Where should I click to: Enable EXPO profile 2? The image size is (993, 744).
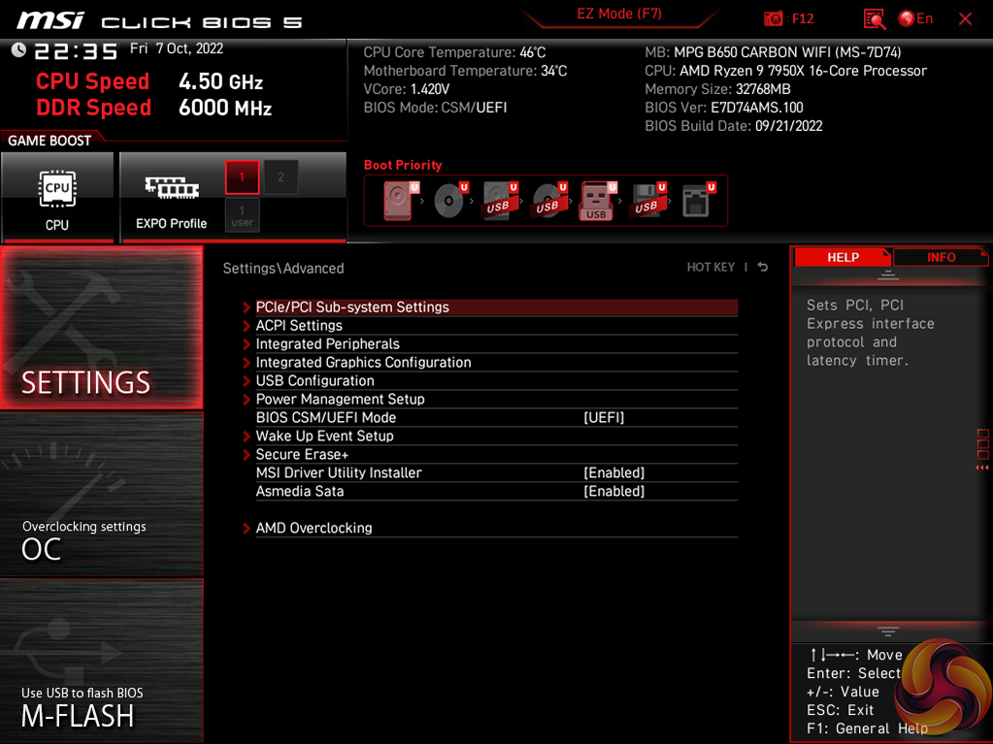tap(281, 178)
